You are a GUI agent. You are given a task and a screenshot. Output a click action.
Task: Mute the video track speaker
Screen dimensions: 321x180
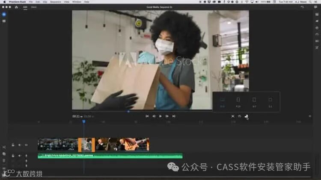(19, 145)
